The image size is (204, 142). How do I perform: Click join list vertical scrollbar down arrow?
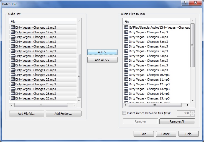pos(193,100)
